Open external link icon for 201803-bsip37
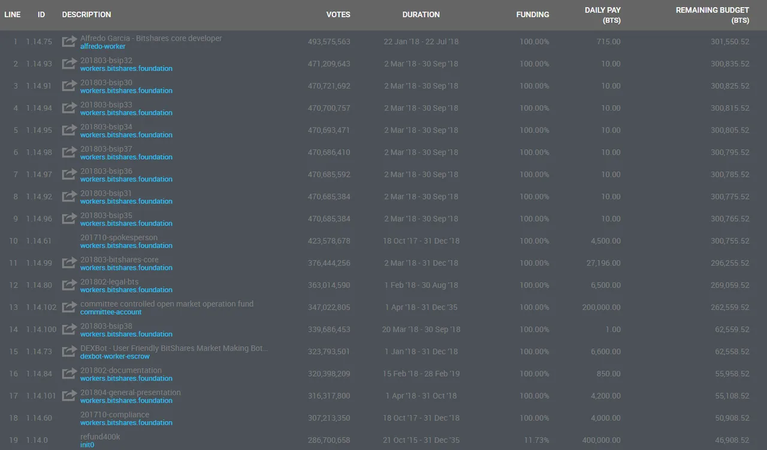The width and height of the screenshot is (767, 450). [x=70, y=153]
